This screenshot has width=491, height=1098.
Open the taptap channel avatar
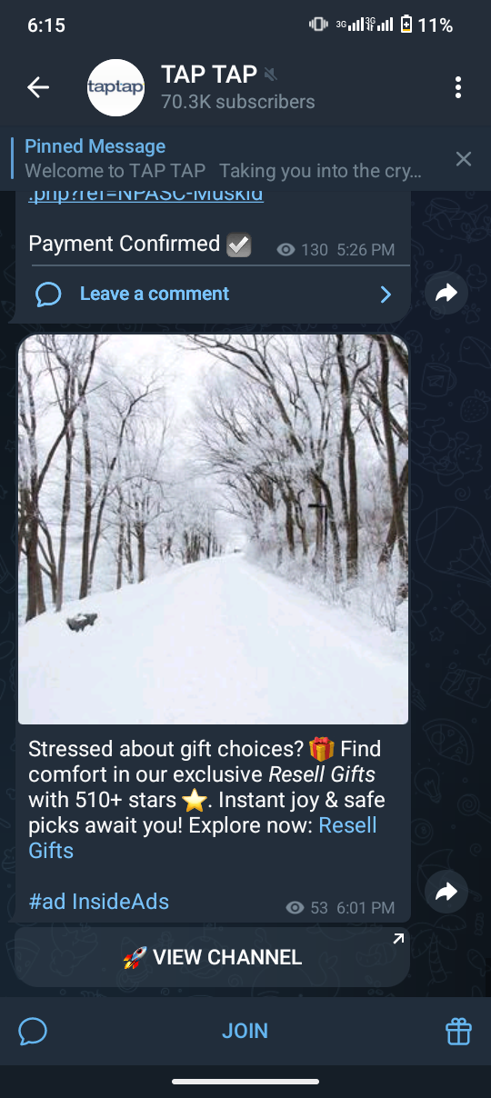tap(115, 87)
